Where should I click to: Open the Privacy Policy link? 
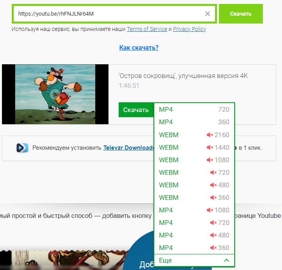click(x=190, y=29)
